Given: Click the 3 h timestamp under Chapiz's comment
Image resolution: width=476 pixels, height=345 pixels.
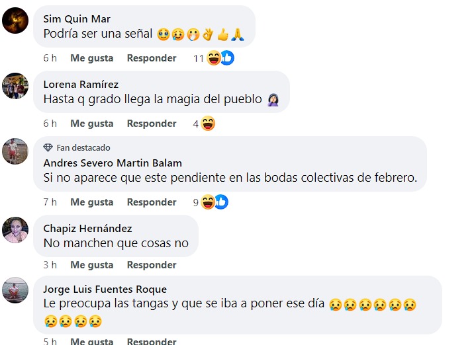Looking at the screenshot, I should [50, 265].
